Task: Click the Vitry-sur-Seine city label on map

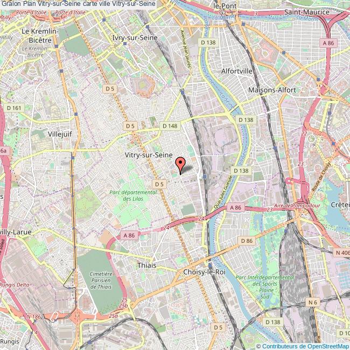Action: (x=145, y=154)
